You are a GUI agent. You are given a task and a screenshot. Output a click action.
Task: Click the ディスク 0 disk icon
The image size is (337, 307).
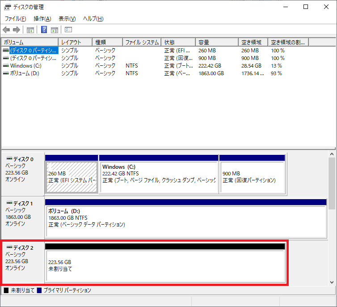9,159
